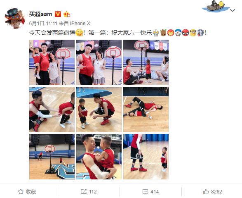
Task: Click the iPhone X source link
Action: click(x=80, y=24)
